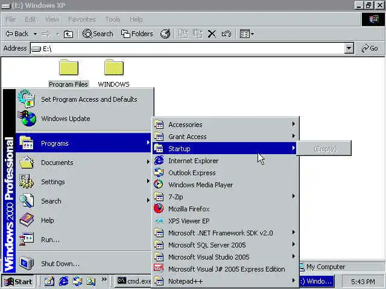Click the 5:43 PM taskbar clock
Viewport: 386px width, 289px height.
tap(363, 282)
